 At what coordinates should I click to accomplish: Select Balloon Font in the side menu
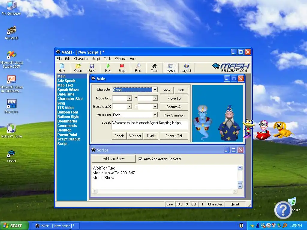click(67, 112)
